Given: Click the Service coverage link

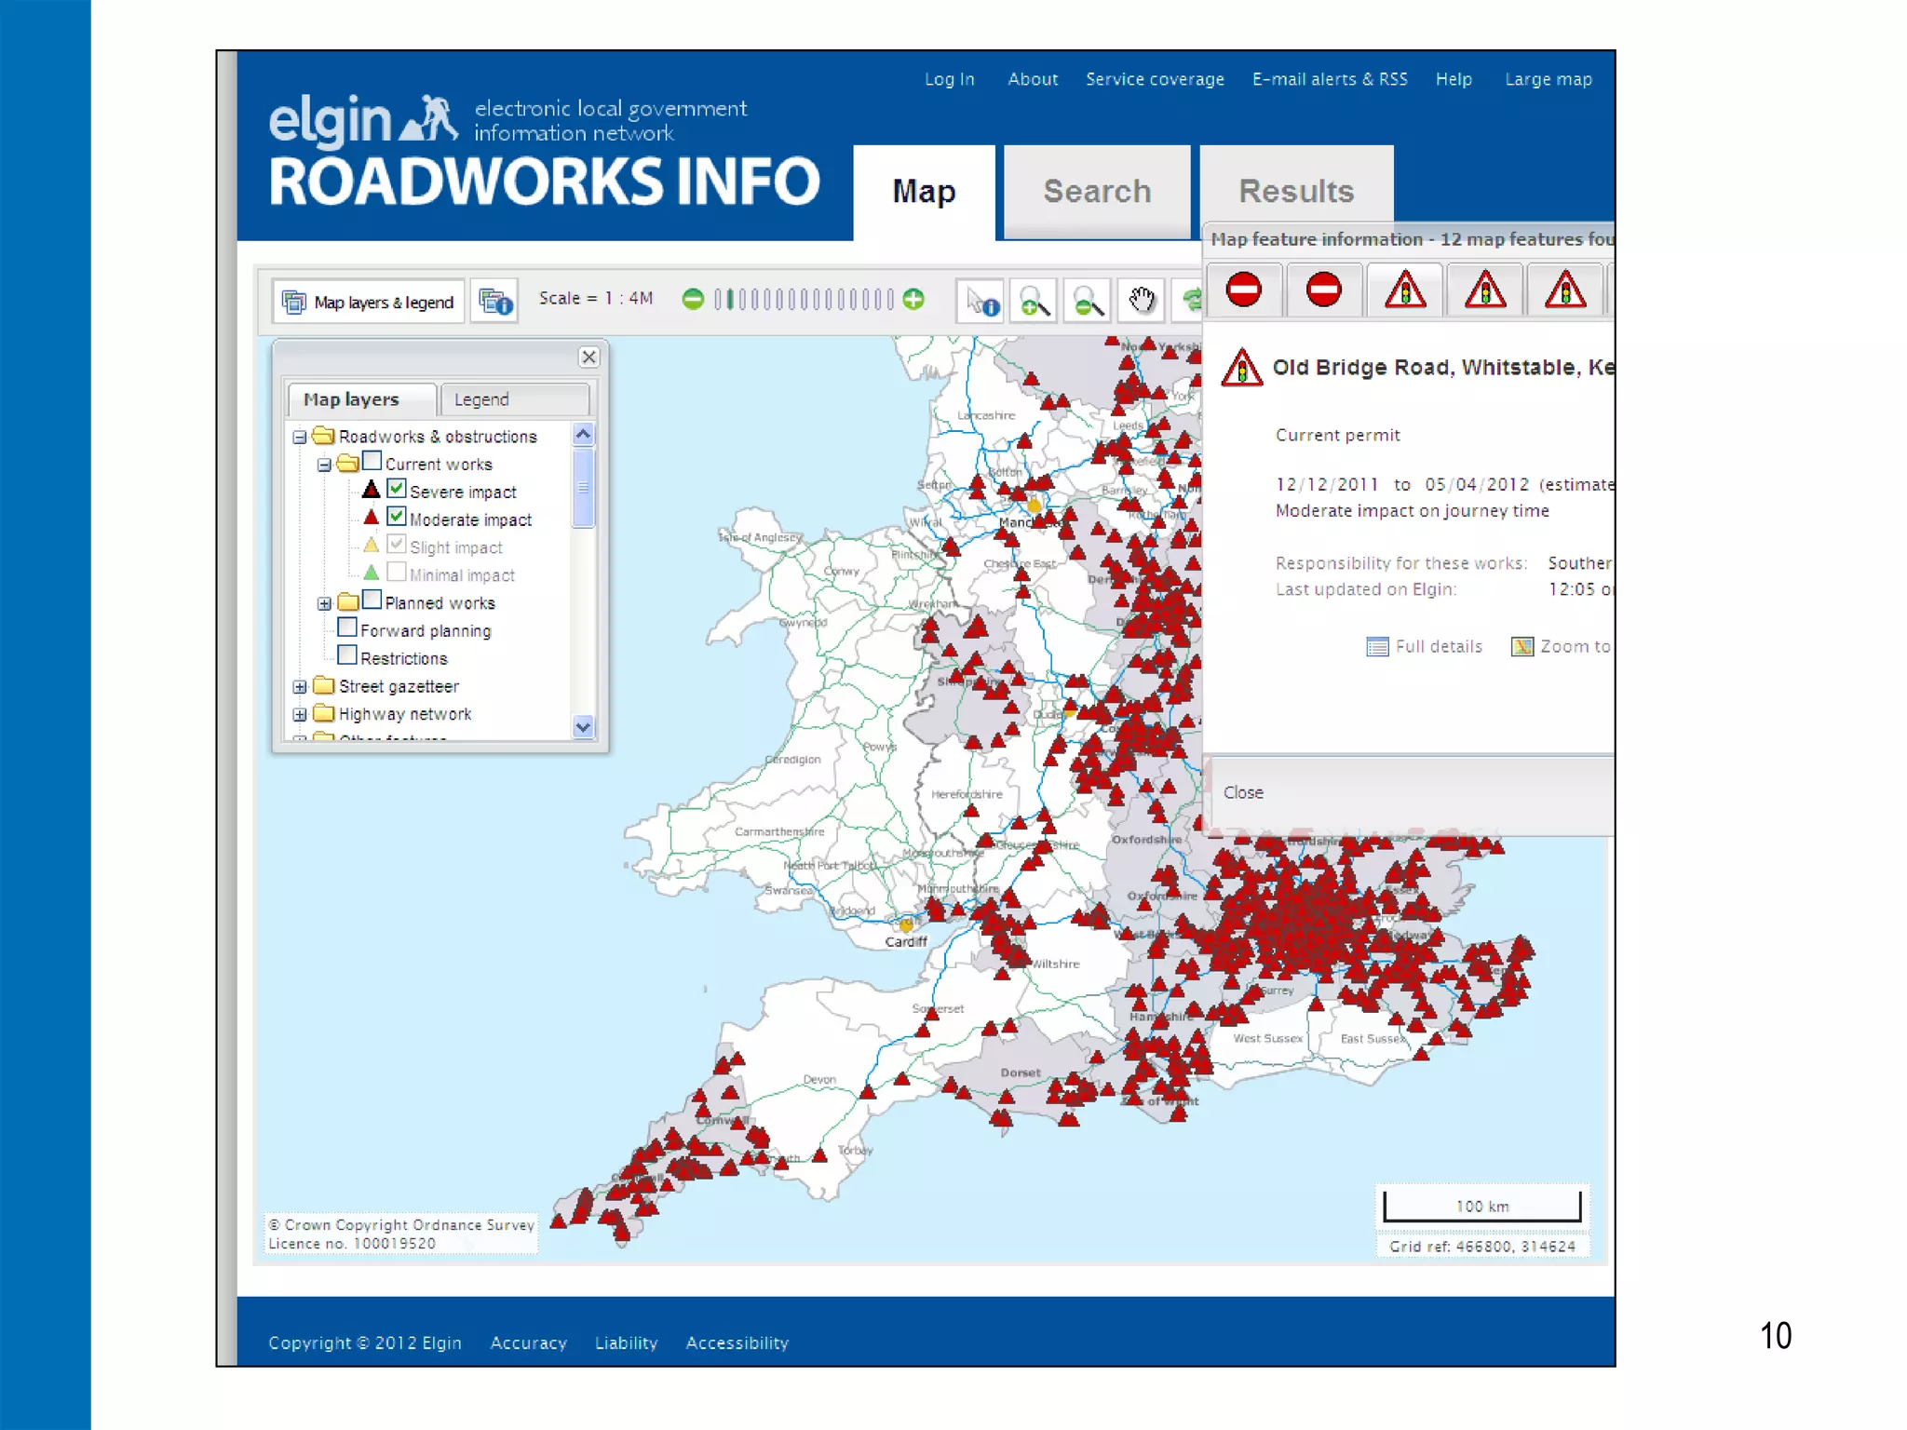Looking at the screenshot, I should point(1154,79).
